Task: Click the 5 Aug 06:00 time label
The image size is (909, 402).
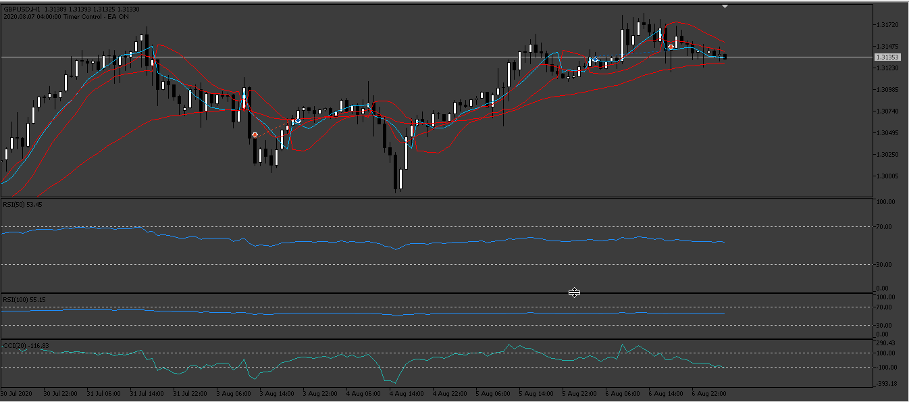Action: click(493, 393)
